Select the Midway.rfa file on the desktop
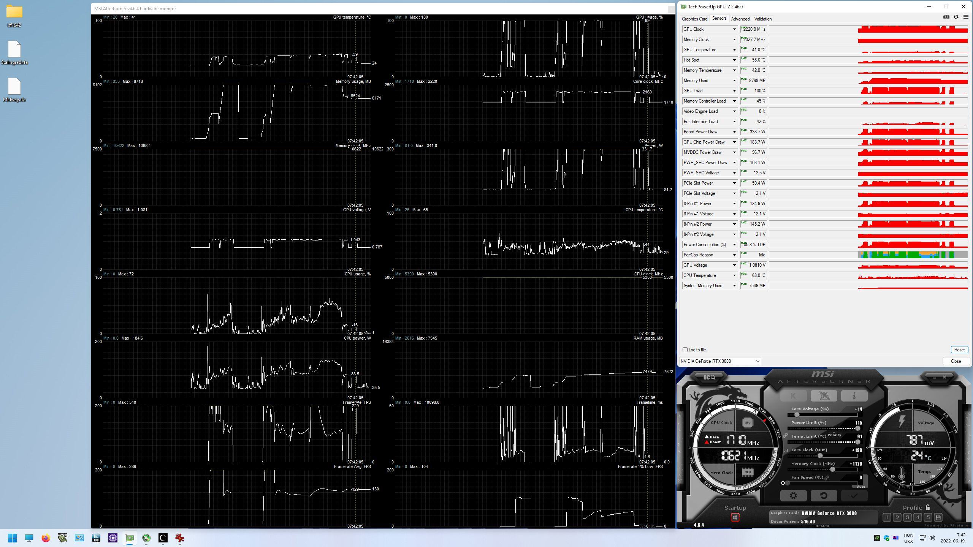Viewport: 973px width, 547px height. 14,90
